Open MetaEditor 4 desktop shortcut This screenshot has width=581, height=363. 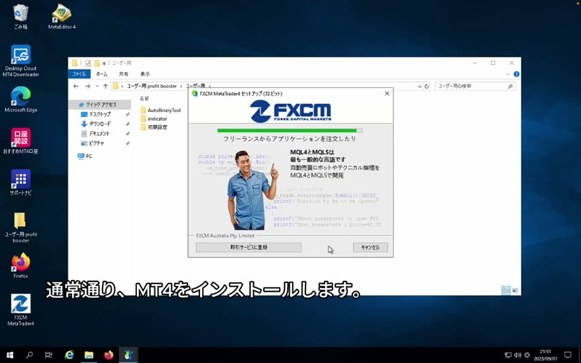[x=61, y=16]
